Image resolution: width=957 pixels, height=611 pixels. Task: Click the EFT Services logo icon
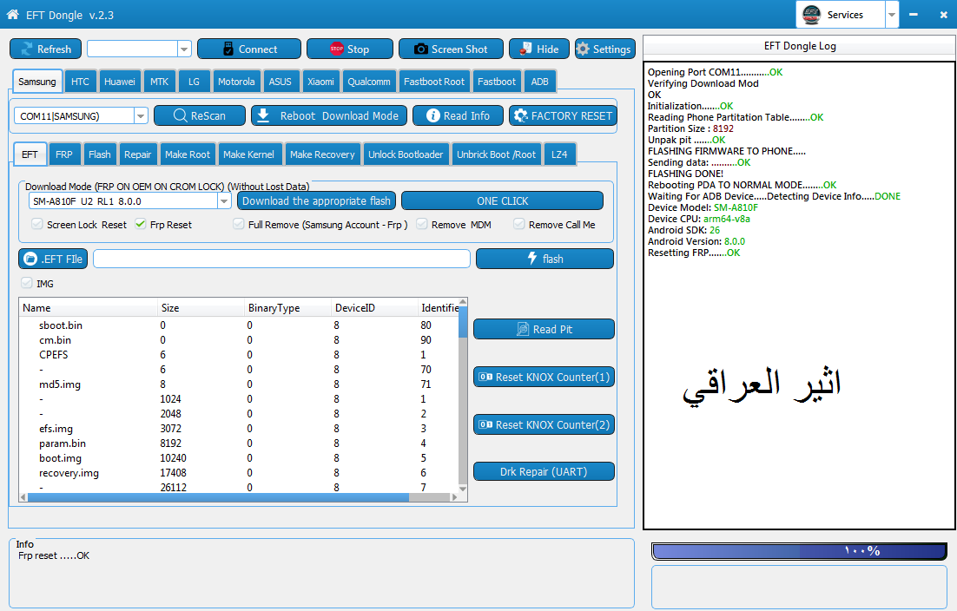(811, 14)
